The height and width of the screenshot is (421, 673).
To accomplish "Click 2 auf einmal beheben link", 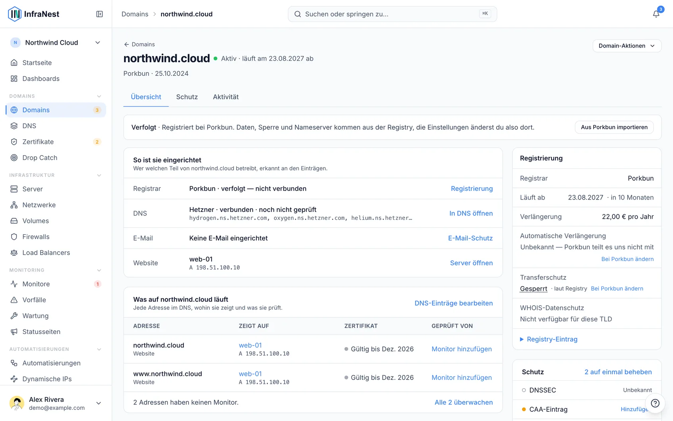I will (618, 372).
